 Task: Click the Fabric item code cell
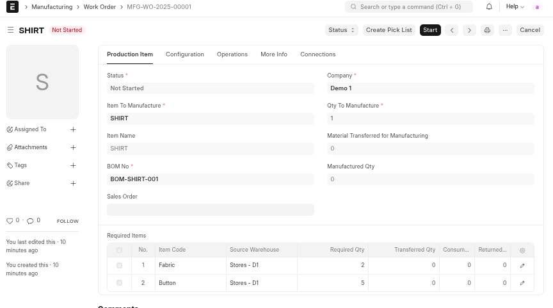coord(191,265)
